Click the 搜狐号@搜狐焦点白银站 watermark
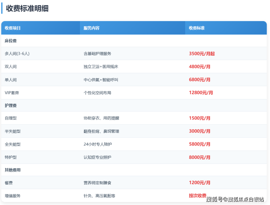 coord(235,199)
